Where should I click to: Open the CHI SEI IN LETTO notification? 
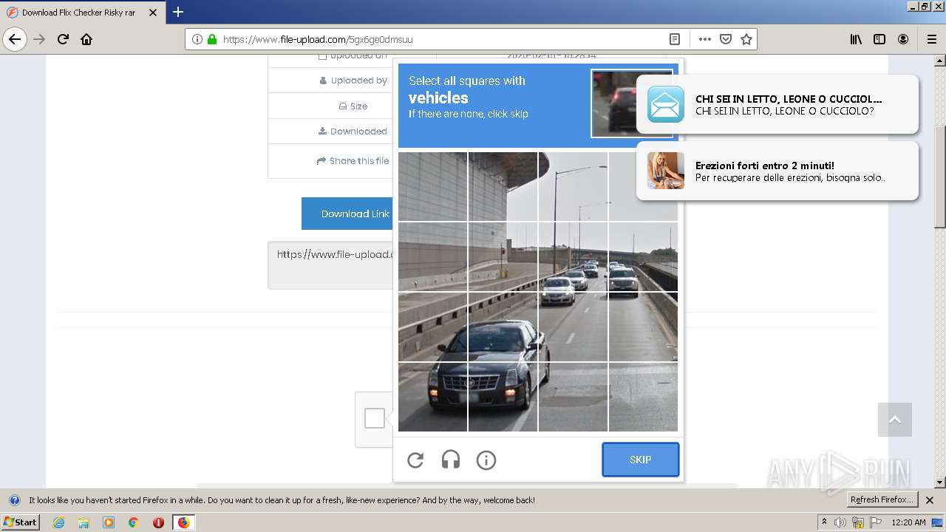tap(777, 104)
